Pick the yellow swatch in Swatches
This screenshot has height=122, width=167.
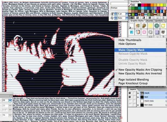pos(161,5)
